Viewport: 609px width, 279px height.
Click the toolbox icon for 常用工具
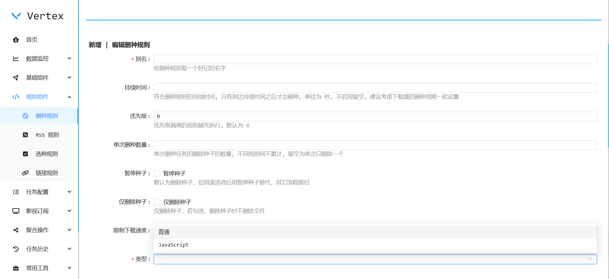point(16,268)
